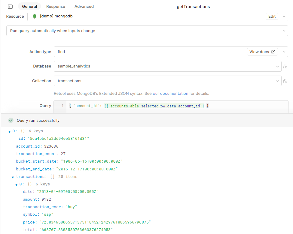Click the fx icon beside Collection field
This screenshot has width=293, height=234.
[x=285, y=81]
